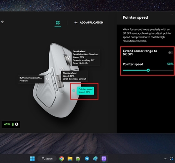The image size is (175, 163).
Task: Open File Explorer from the taskbar
Action: pos(70,158)
